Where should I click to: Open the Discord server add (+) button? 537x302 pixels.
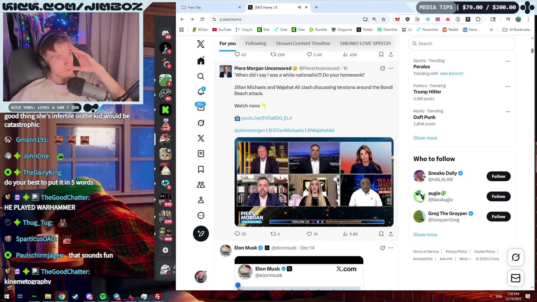tap(165, 250)
